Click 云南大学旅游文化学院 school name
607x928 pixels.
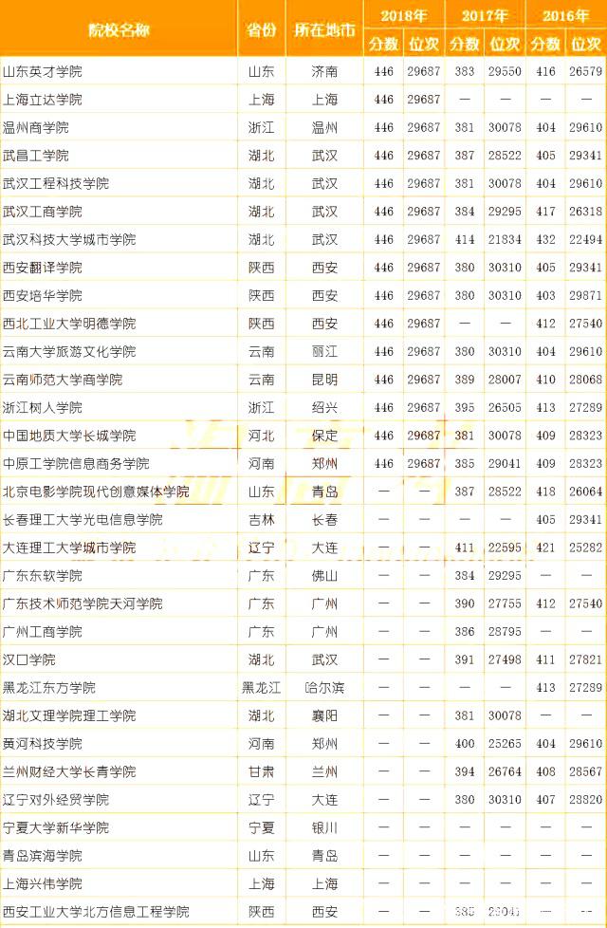coord(69,351)
